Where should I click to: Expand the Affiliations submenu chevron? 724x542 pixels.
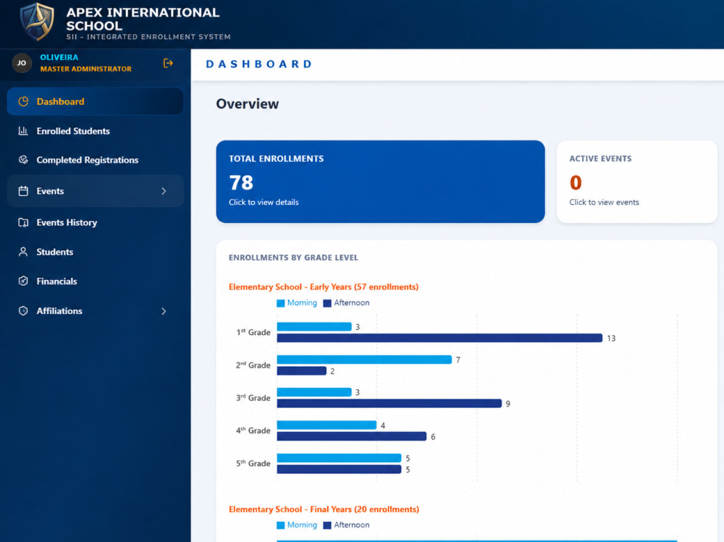coord(164,311)
